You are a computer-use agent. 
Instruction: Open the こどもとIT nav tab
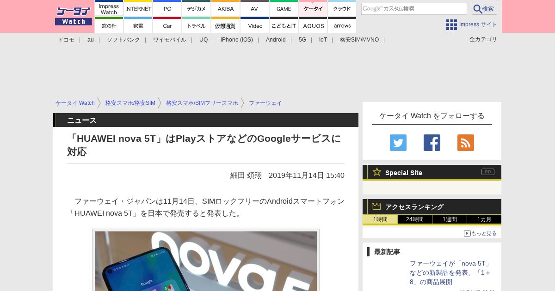(284, 25)
